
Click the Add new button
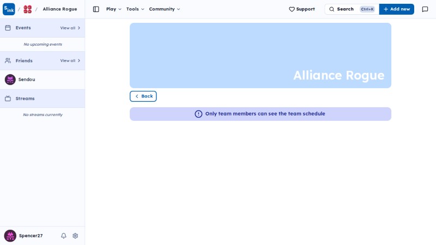(x=397, y=9)
